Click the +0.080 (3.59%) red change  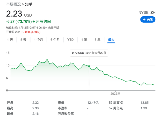tap(31, 32)
